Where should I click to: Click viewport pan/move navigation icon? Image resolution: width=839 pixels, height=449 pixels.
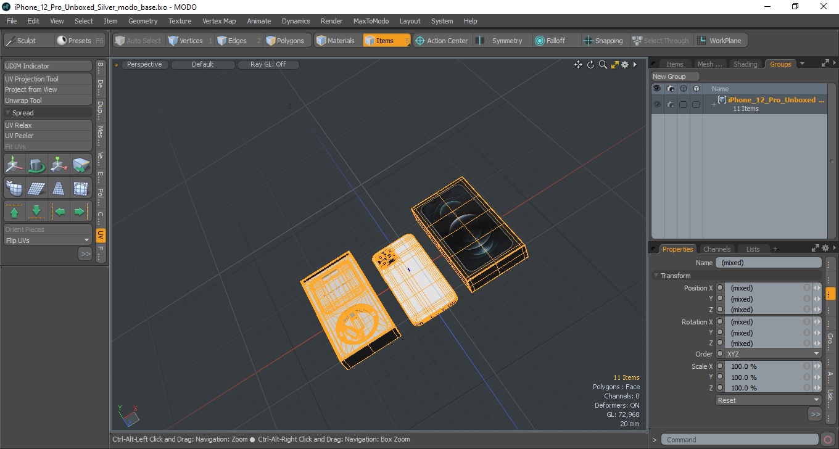coord(578,65)
